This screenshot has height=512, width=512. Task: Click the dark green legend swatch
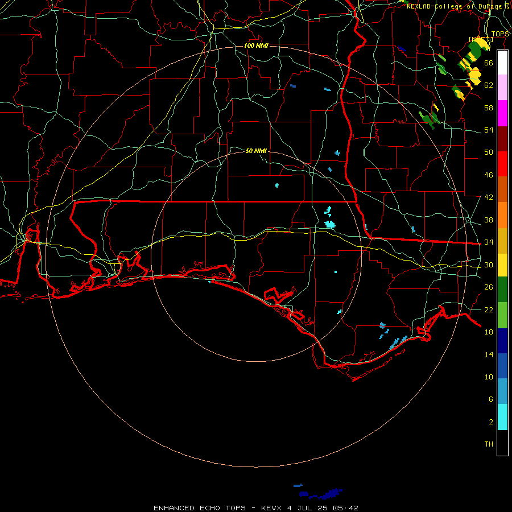[x=502, y=290]
